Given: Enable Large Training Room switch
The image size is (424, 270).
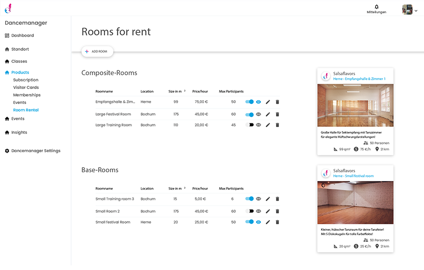Looking at the screenshot, I should click(249, 125).
